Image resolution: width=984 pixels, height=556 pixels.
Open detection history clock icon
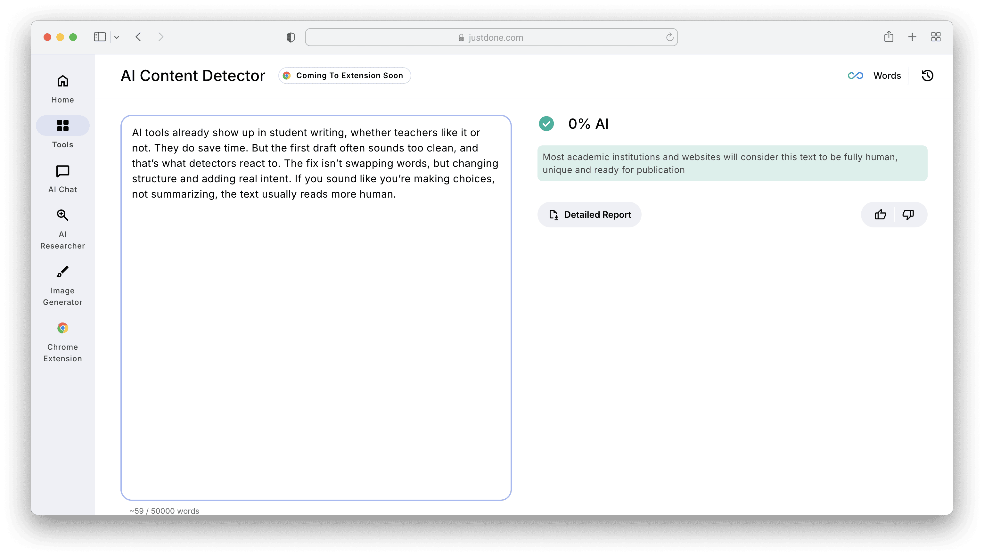tap(927, 76)
